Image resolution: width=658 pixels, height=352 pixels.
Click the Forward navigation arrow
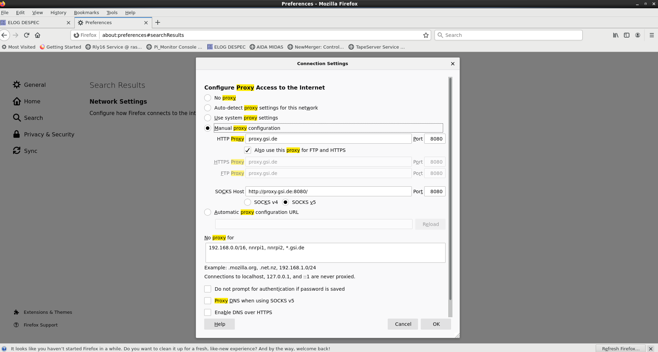tap(15, 35)
